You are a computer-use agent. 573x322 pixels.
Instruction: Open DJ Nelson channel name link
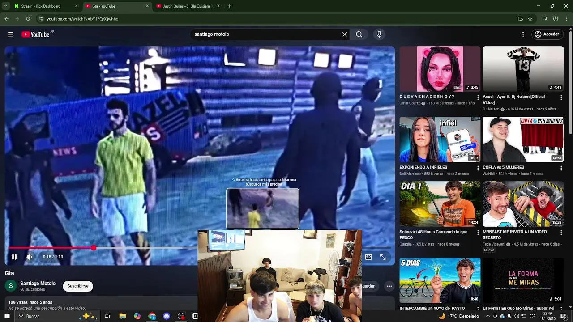click(491, 109)
